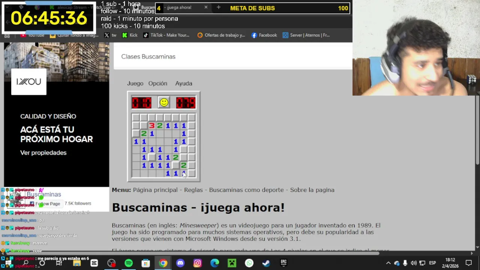This screenshot has width=480, height=270.
Task: Click the Clases Buscaminas header text
Action: click(x=148, y=57)
